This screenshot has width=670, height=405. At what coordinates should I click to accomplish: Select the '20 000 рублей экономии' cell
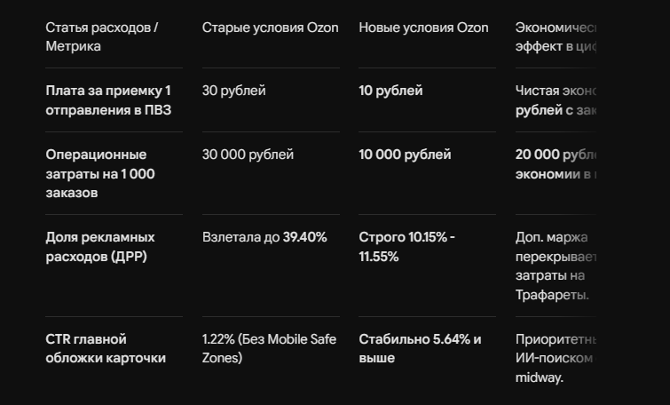[556, 164]
